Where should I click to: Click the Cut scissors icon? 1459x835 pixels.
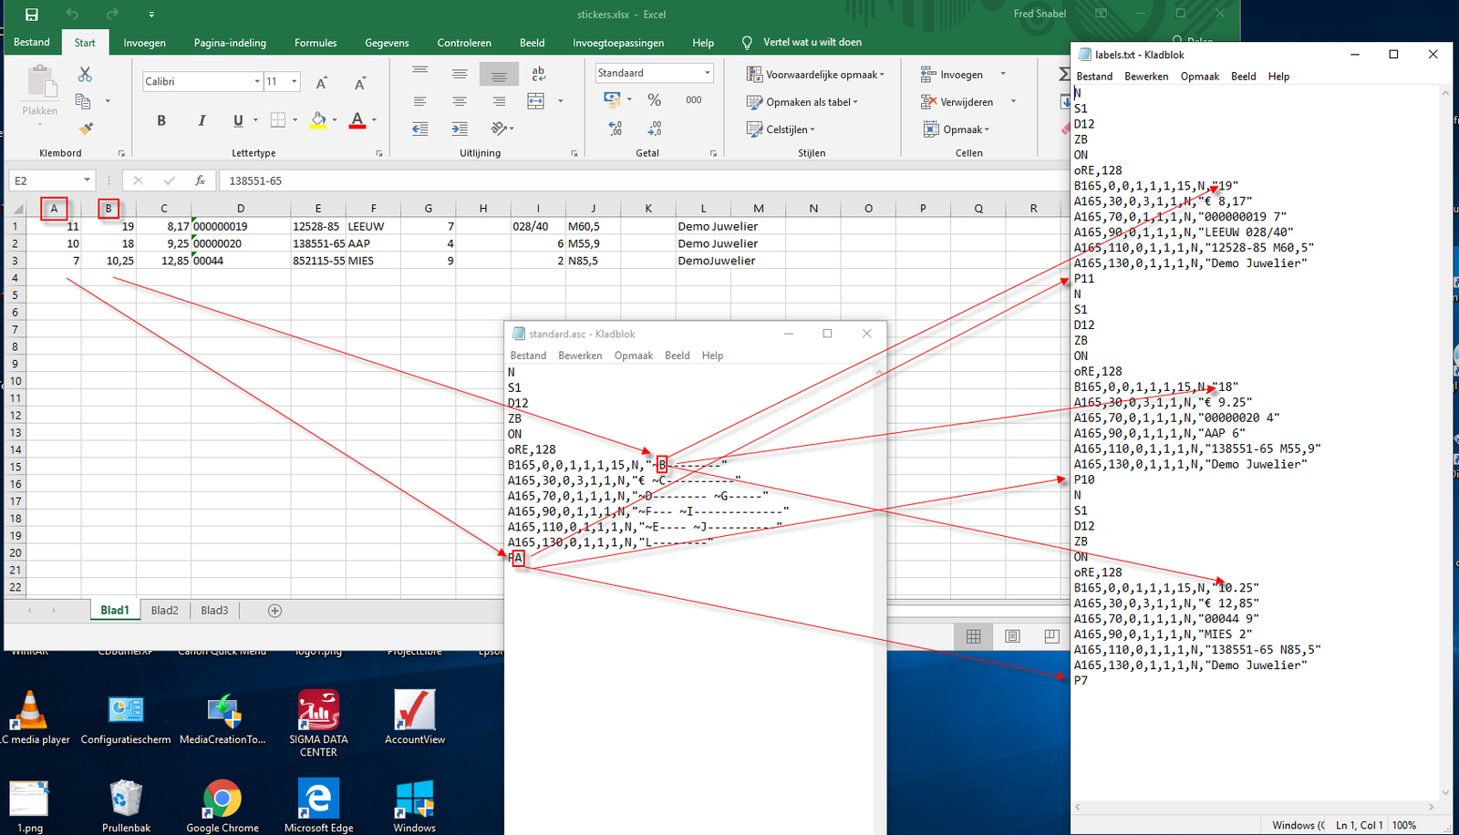tap(85, 74)
